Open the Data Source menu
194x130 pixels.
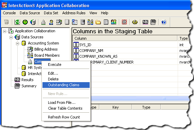pyautogui.click(x=30, y=13)
